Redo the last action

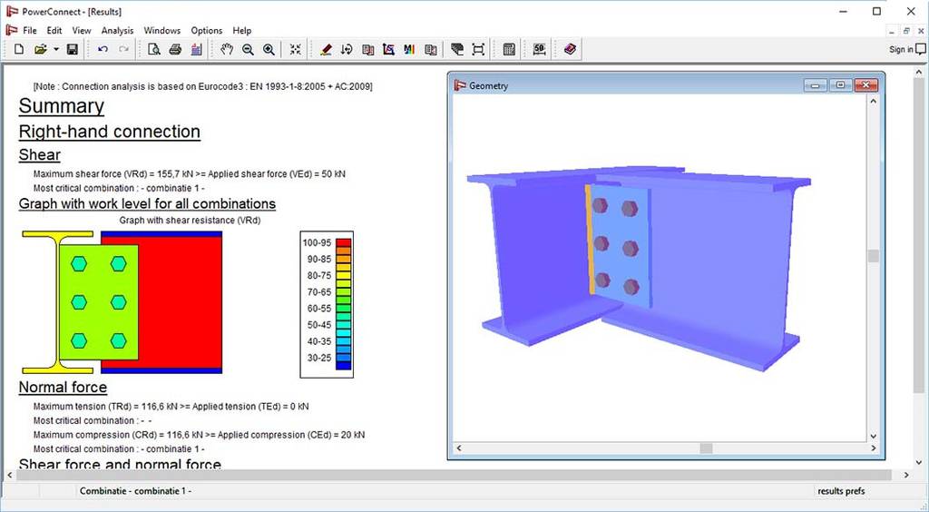click(123, 49)
